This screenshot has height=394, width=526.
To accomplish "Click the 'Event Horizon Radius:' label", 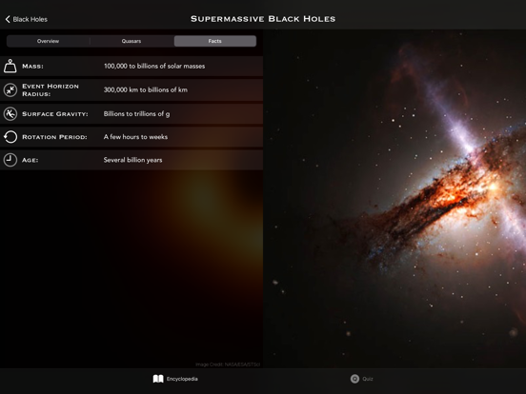I will [x=51, y=90].
